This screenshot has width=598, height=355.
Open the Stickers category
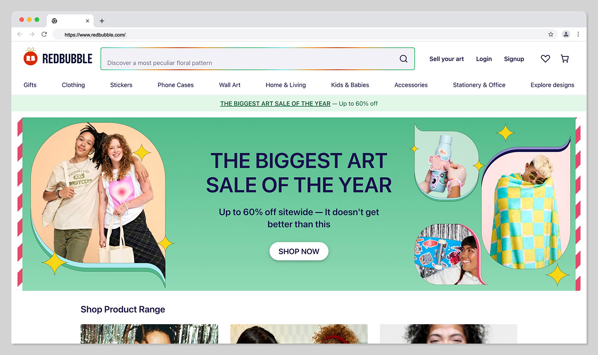pos(121,85)
